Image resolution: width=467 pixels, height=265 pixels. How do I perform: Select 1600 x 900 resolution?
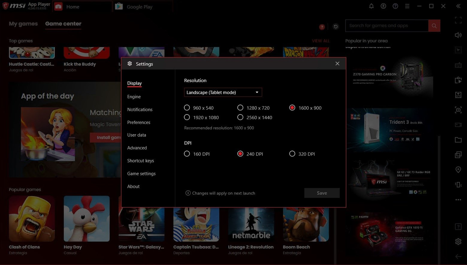[305, 108]
